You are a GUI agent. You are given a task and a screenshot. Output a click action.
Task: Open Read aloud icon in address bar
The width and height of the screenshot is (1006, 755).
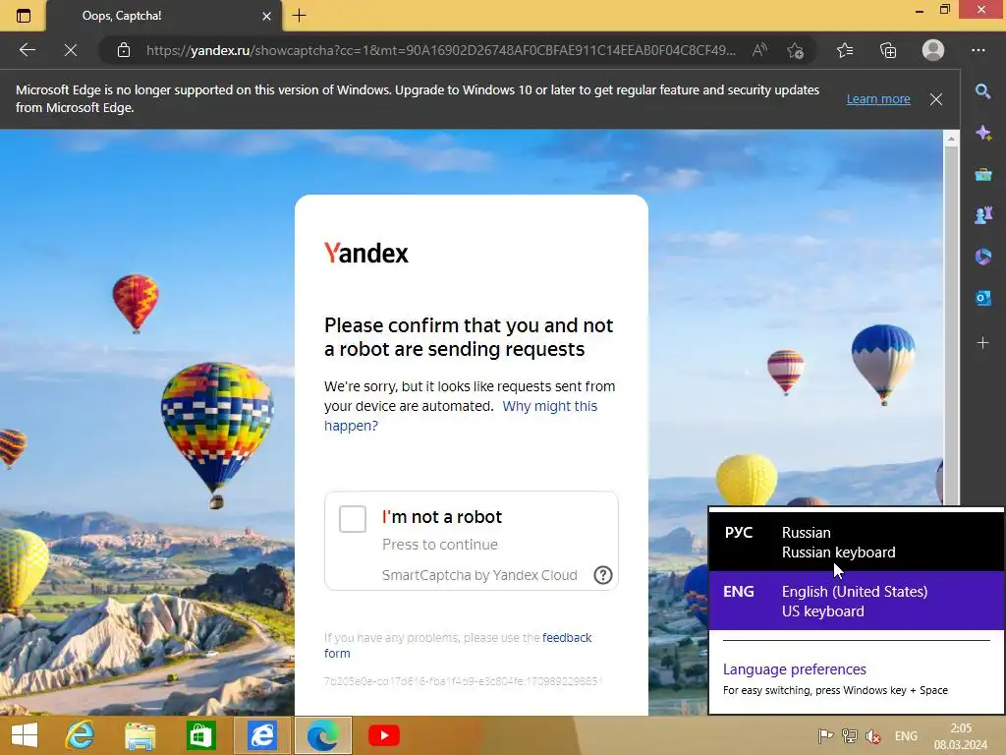coord(759,50)
